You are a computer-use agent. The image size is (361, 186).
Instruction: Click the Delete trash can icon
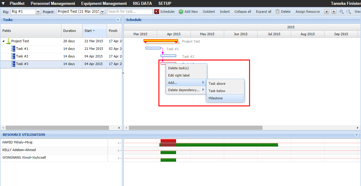(278, 12)
